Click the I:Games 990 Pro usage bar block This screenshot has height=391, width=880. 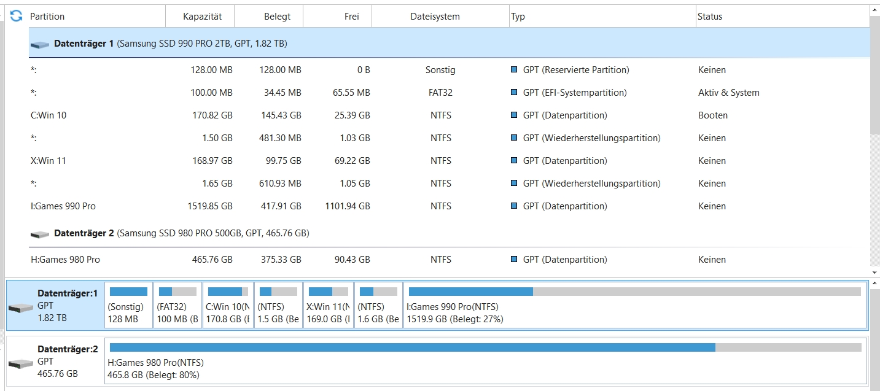(634, 305)
